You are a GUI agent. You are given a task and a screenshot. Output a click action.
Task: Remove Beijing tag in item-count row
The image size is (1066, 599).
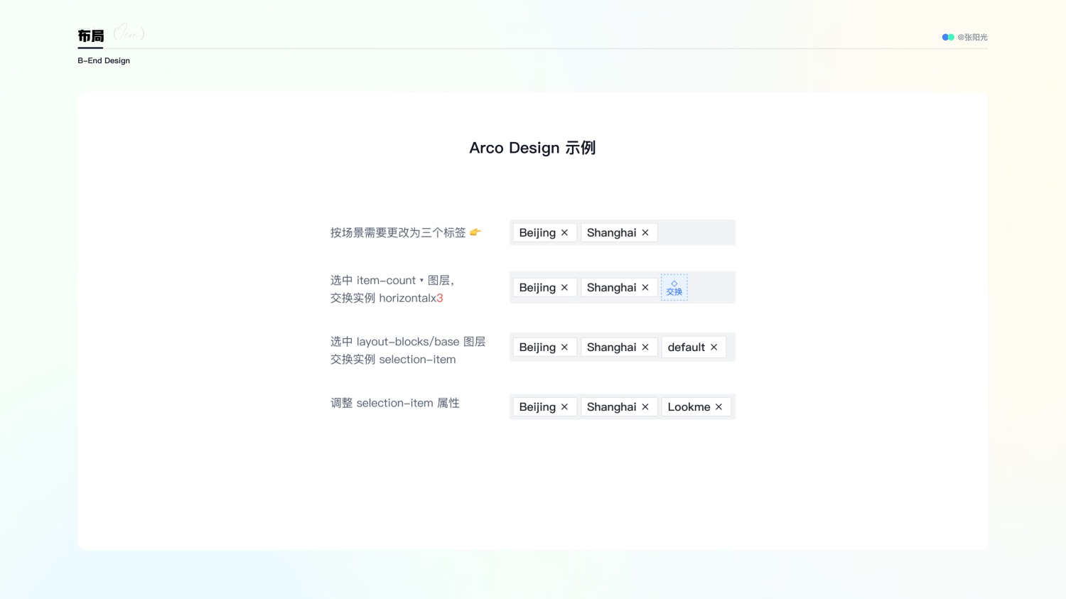click(x=564, y=288)
